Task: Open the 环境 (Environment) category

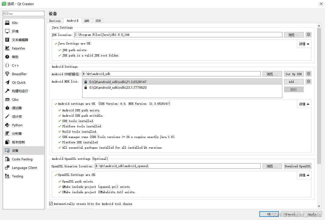Action: [23, 31]
